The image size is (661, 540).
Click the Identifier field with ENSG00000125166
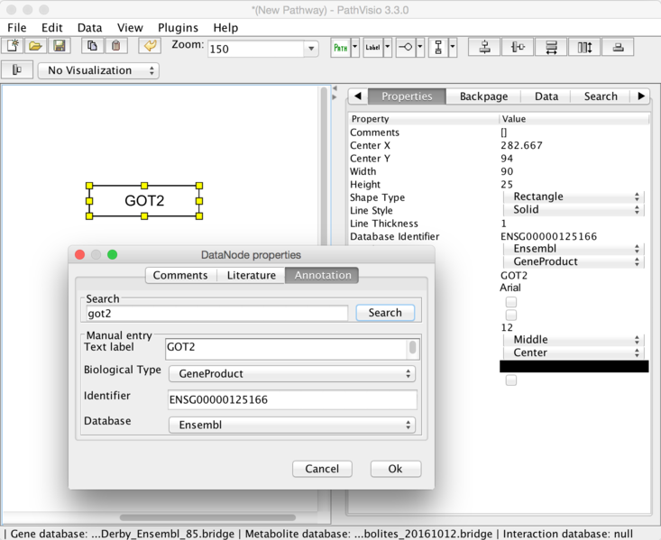point(292,399)
